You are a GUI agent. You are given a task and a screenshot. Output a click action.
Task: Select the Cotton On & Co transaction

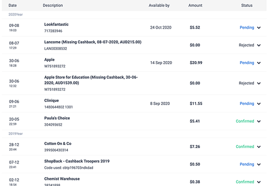point(134,147)
